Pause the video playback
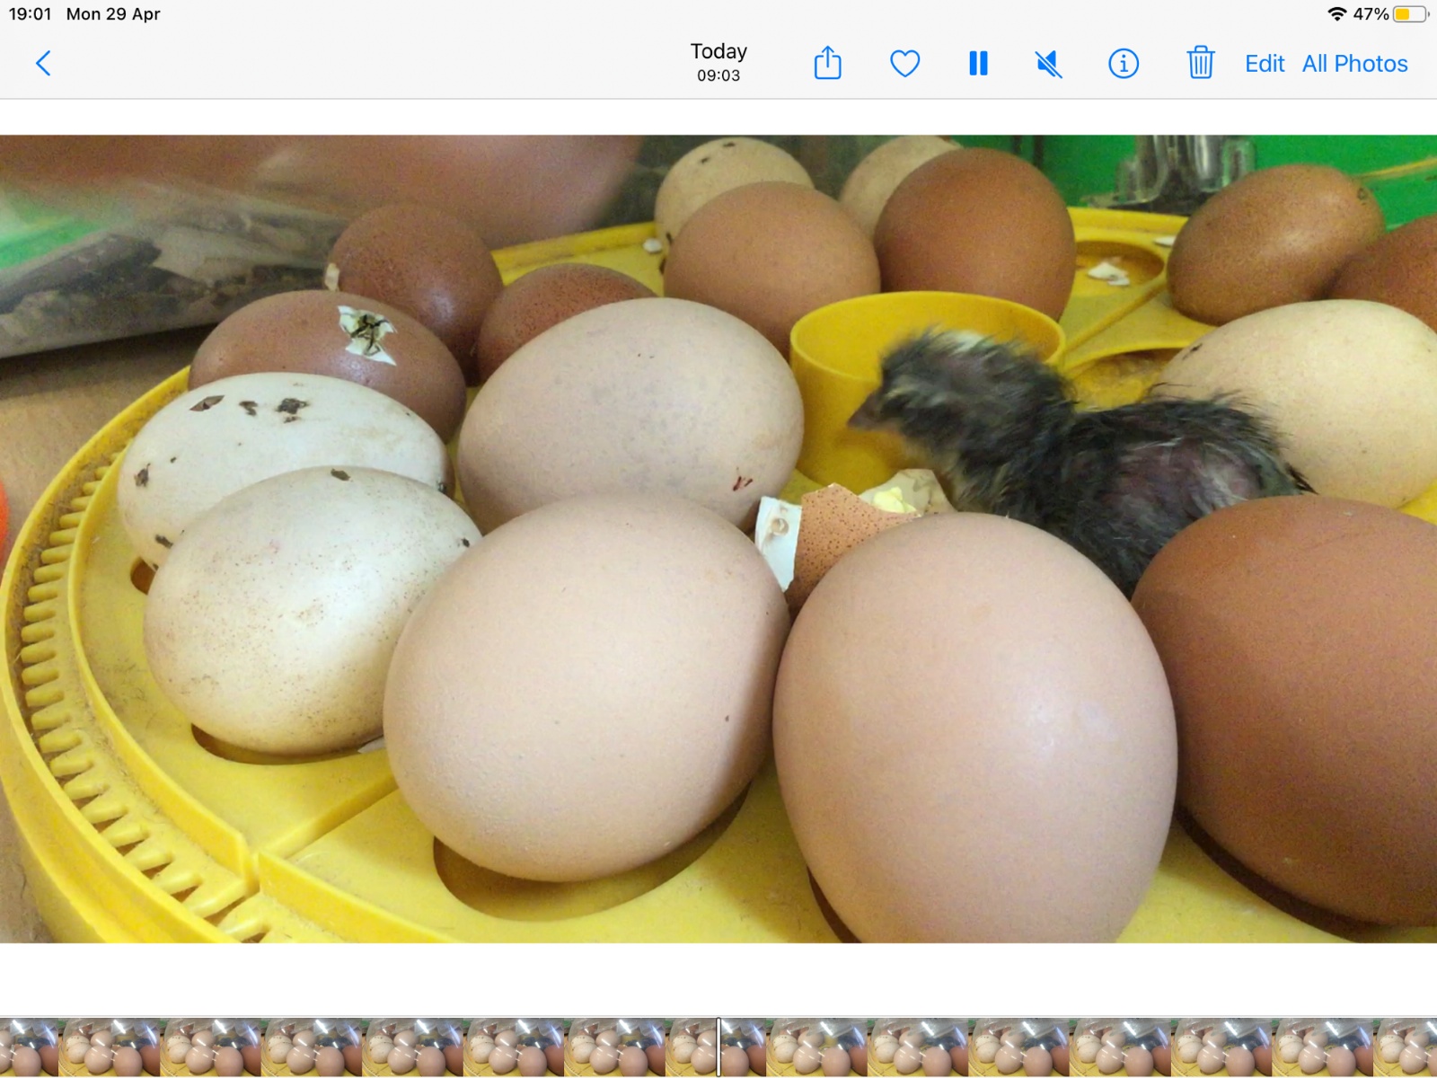This screenshot has height=1078, width=1437. coord(978,64)
